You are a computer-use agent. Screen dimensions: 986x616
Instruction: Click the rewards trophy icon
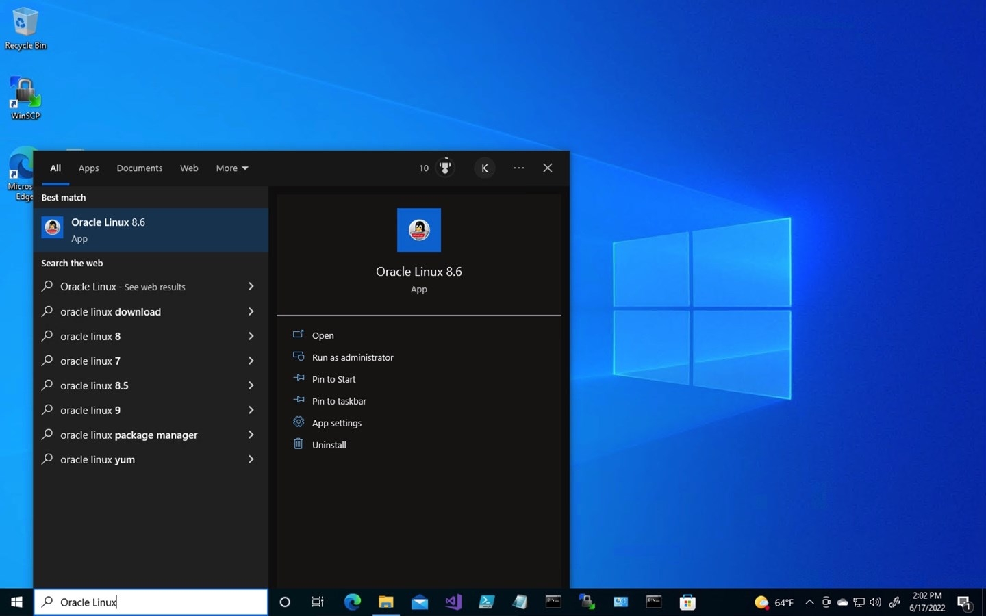pyautogui.click(x=445, y=168)
